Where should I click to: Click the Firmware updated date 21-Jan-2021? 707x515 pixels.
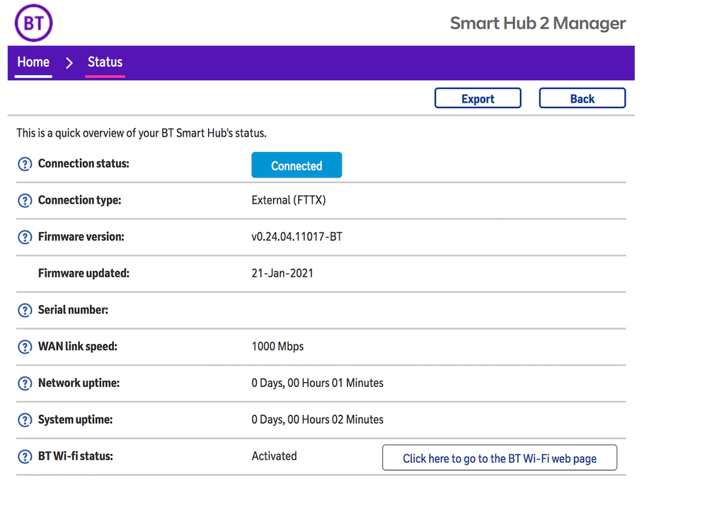282,273
